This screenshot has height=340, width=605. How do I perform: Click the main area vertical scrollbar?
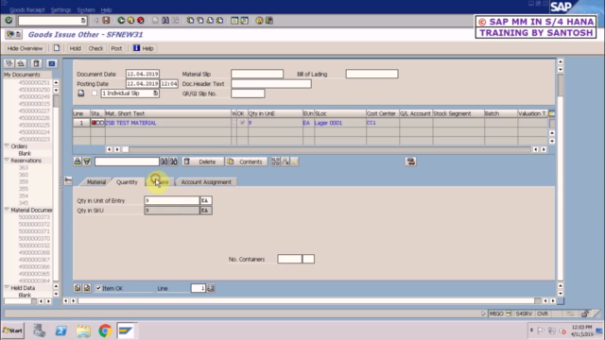(x=561, y=178)
